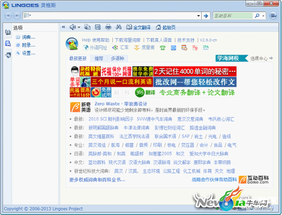
Task: Open 选课中心 link
Action: point(261,58)
